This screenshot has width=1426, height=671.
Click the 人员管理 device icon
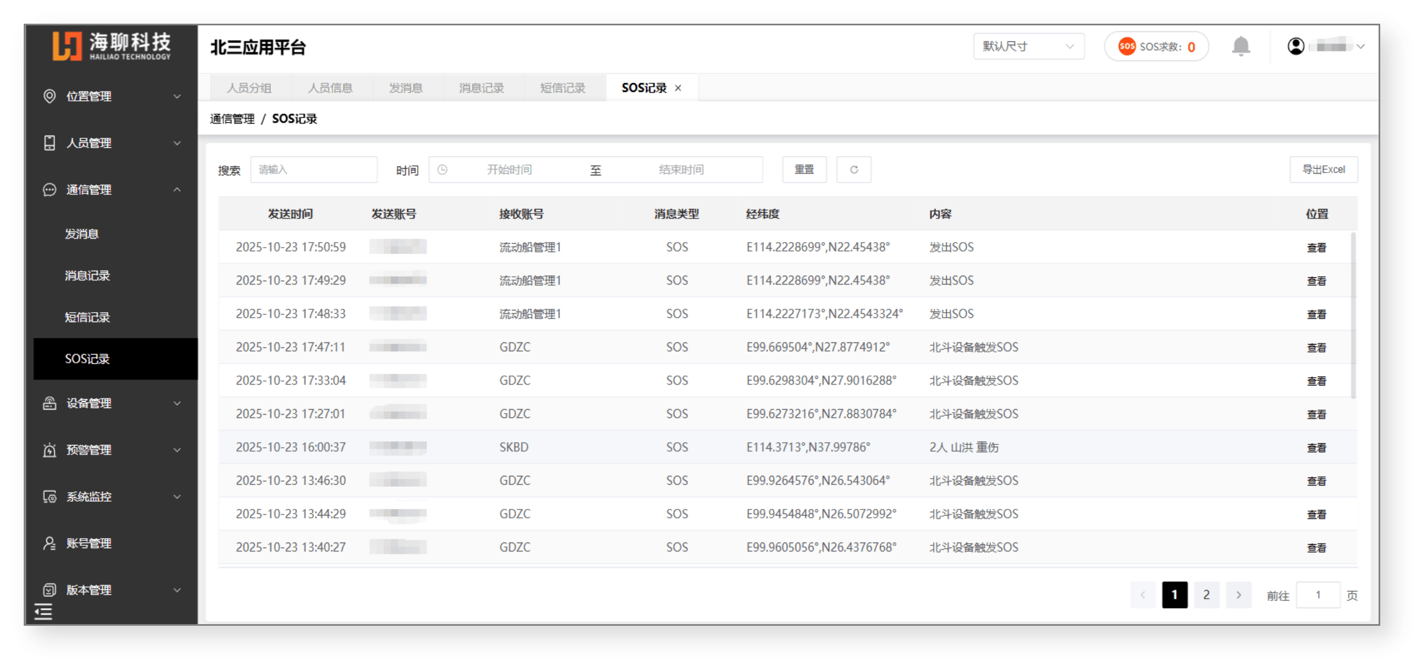[49, 143]
